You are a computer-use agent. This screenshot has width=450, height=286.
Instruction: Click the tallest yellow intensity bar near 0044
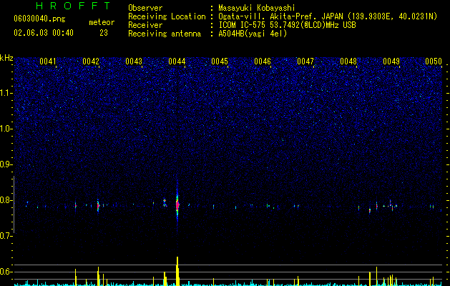tap(177, 271)
